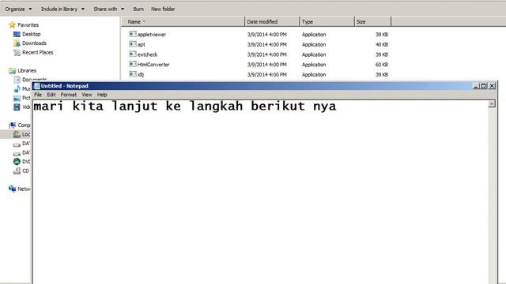Click the Desktop icon in Favorites

(x=17, y=34)
